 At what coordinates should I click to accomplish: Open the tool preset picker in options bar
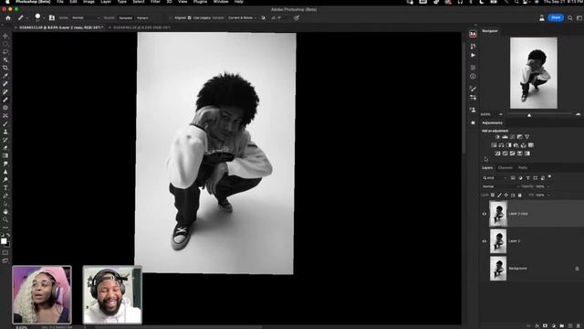pyautogui.click(x=22, y=17)
